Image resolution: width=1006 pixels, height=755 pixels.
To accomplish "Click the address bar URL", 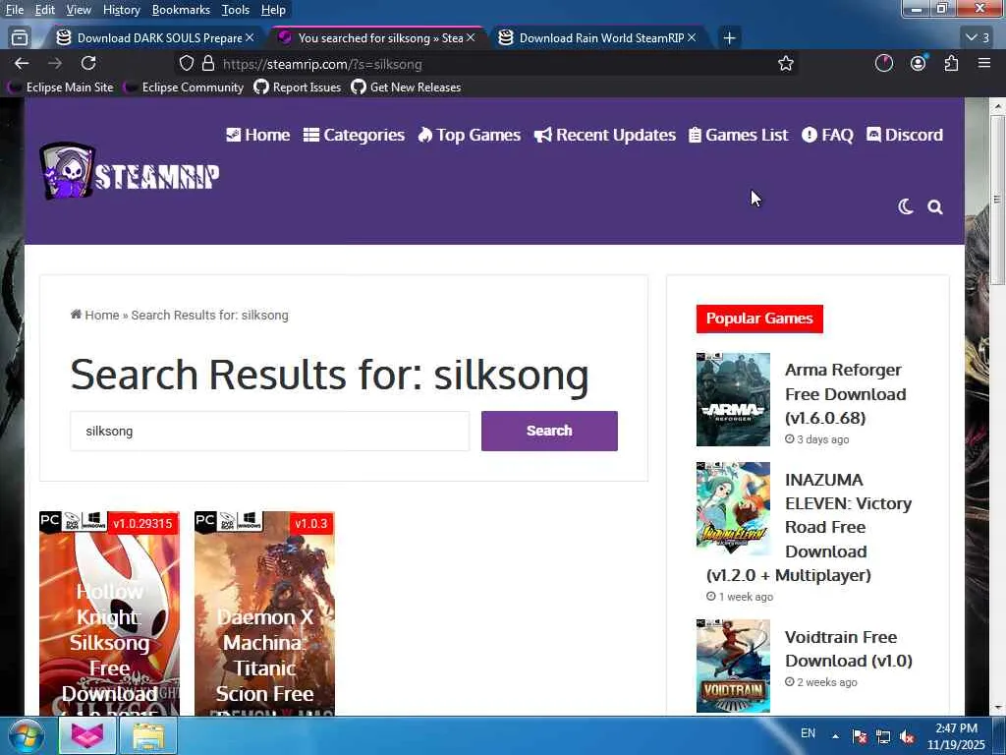I will (322, 64).
